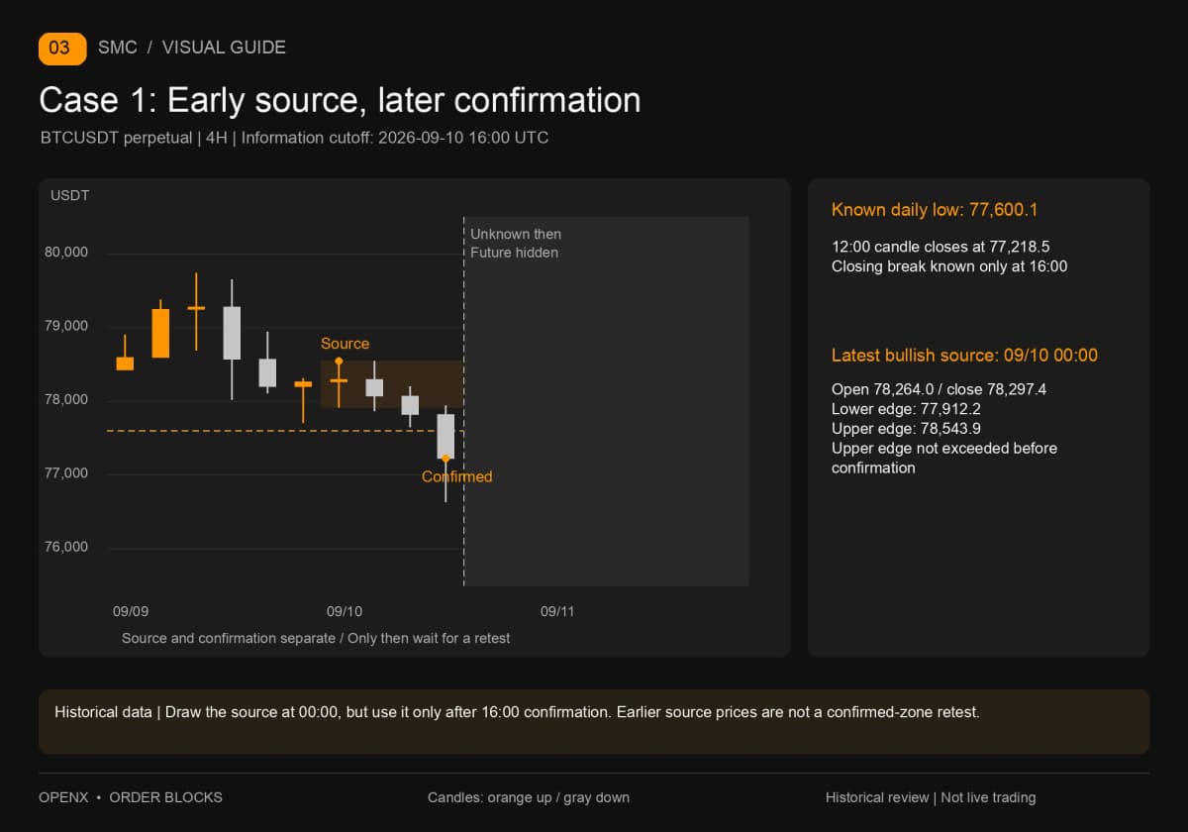Click the orange "Source" chart label
The height and width of the screenshot is (832, 1188).
[x=345, y=344]
